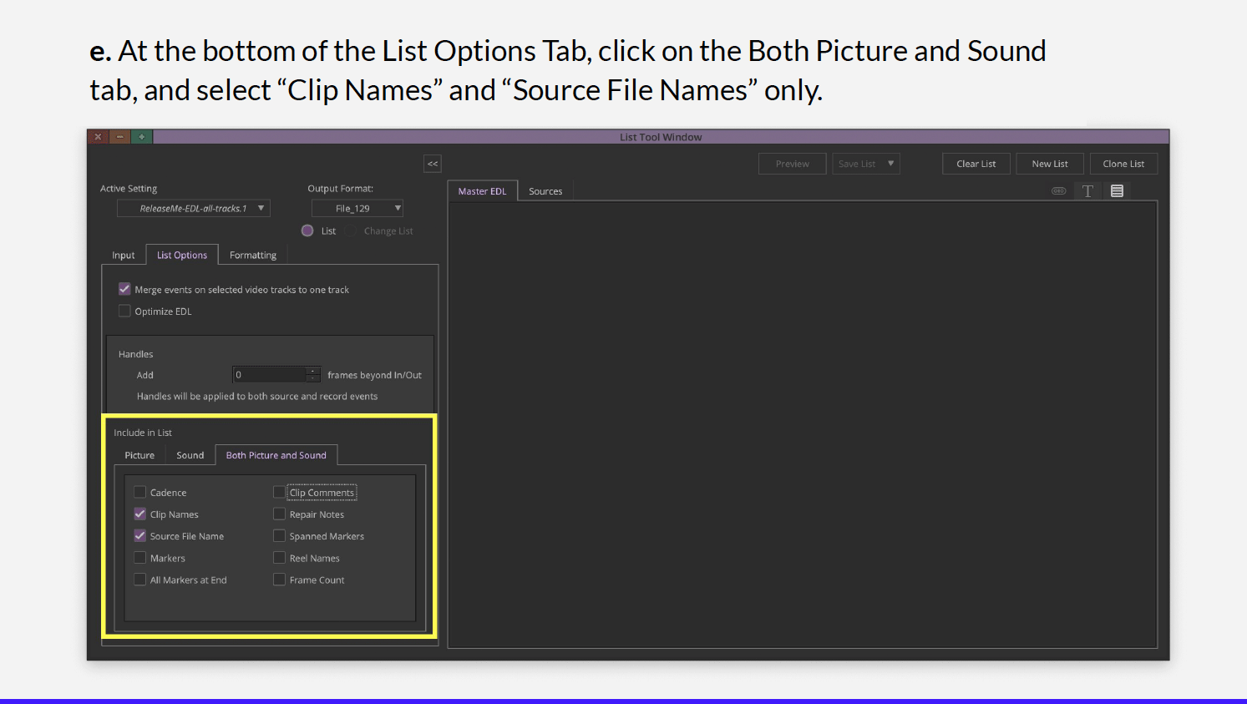Viewport: 1247px width, 704px height.
Task: Click the green zoom window button
Action: tap(142, 137)
